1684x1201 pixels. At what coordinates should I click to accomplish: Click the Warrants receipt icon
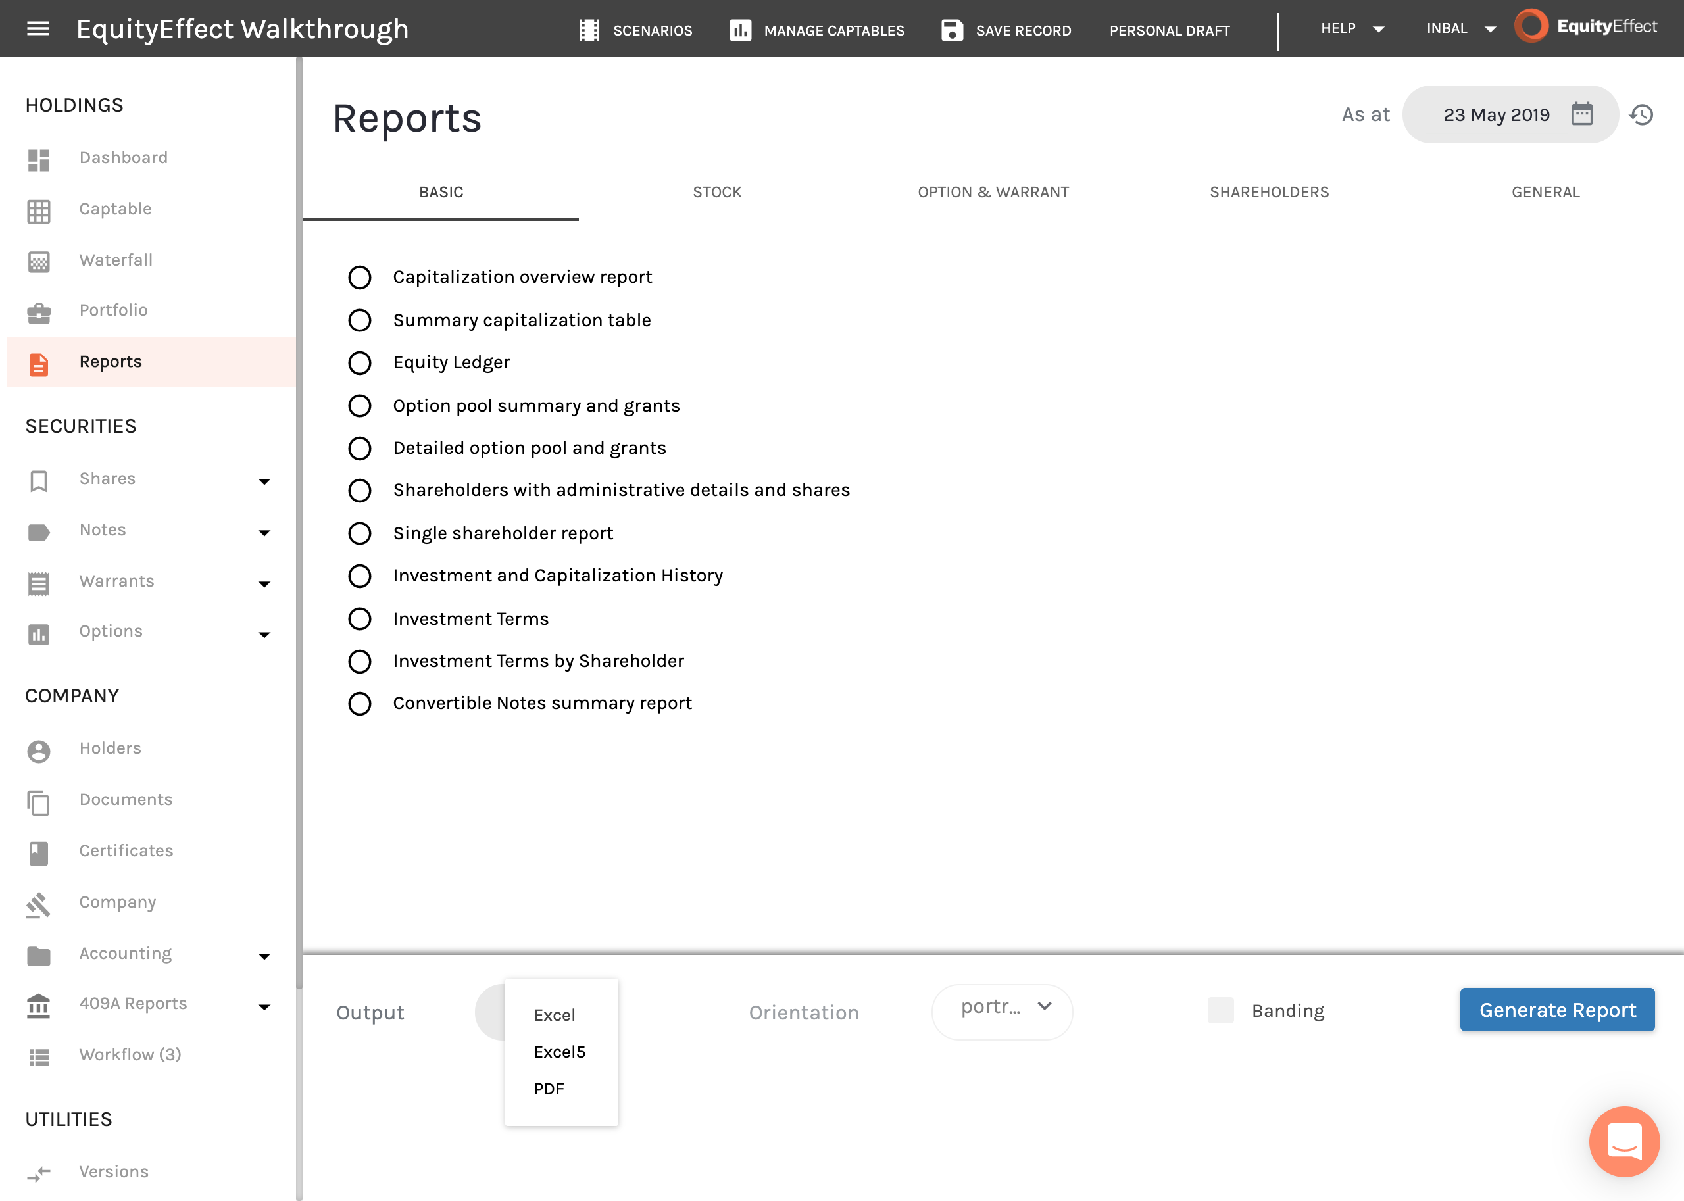[x=38, y=583]
